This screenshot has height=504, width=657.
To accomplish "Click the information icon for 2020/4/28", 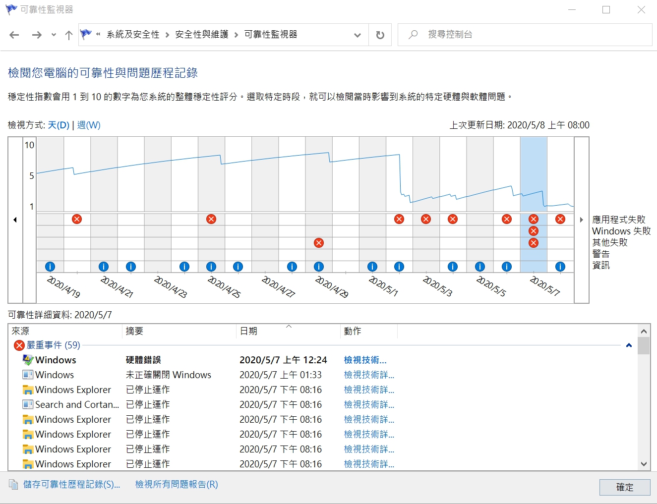I will pyautogui.click(x=292, y=267).
